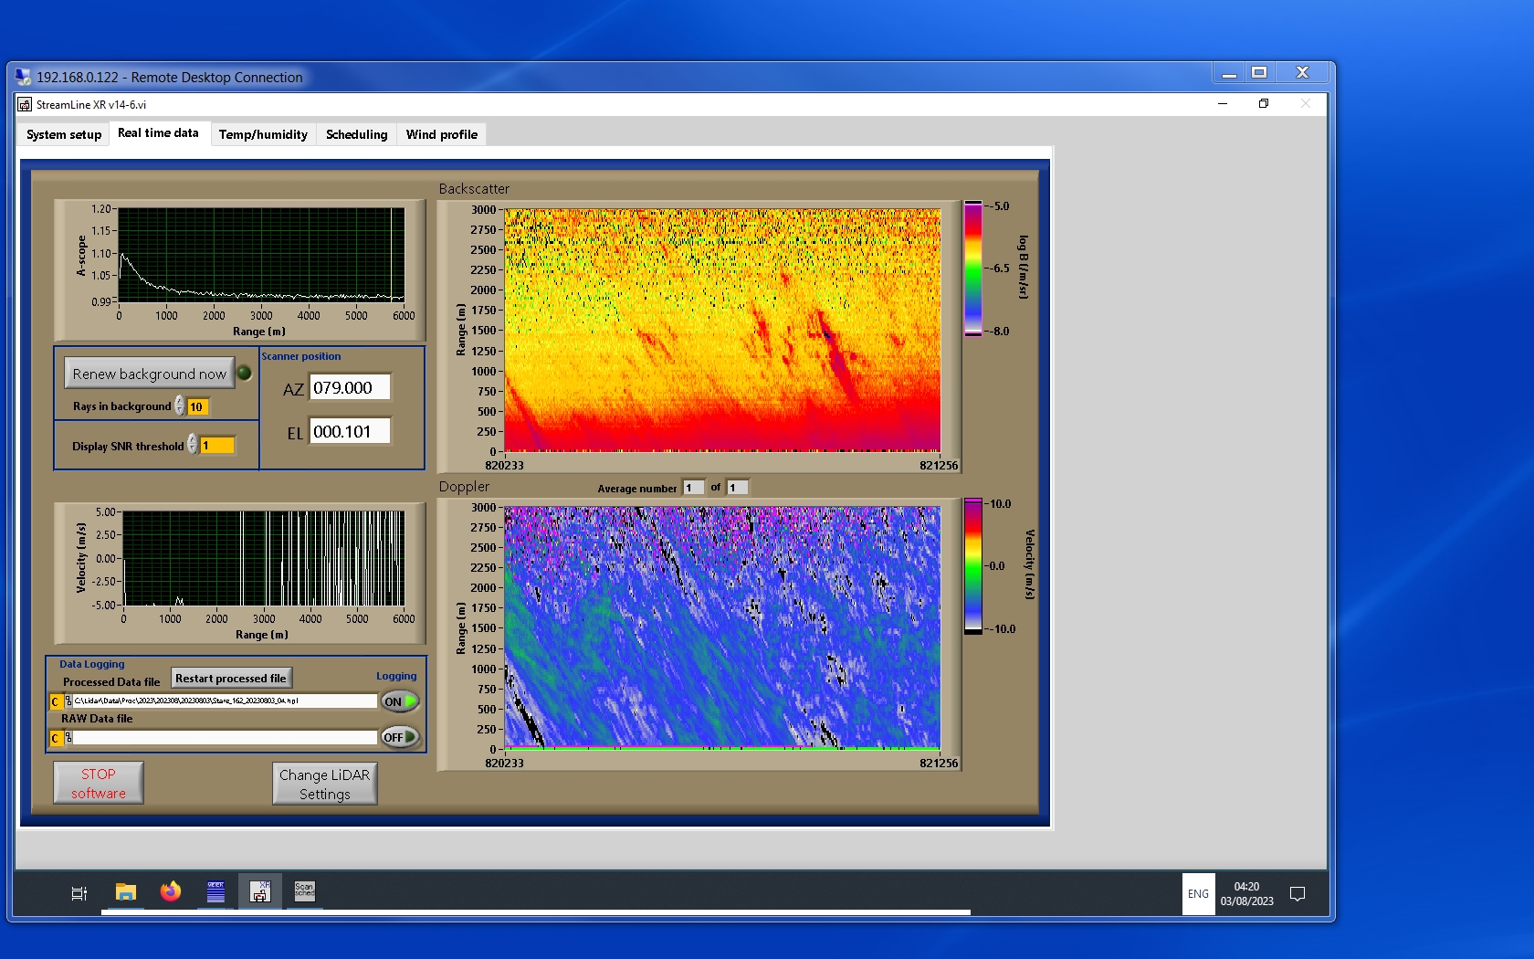Click the AZ scanner position field
This screenshot has height=959, width=1534.
(x=350, y=387)
